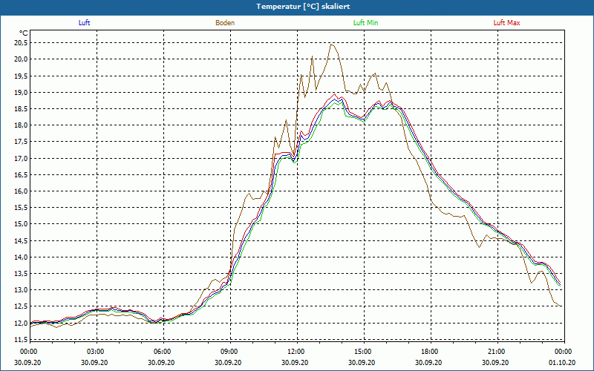Click the Luft legend label
The image size is (594, 371).
point(84,23)
